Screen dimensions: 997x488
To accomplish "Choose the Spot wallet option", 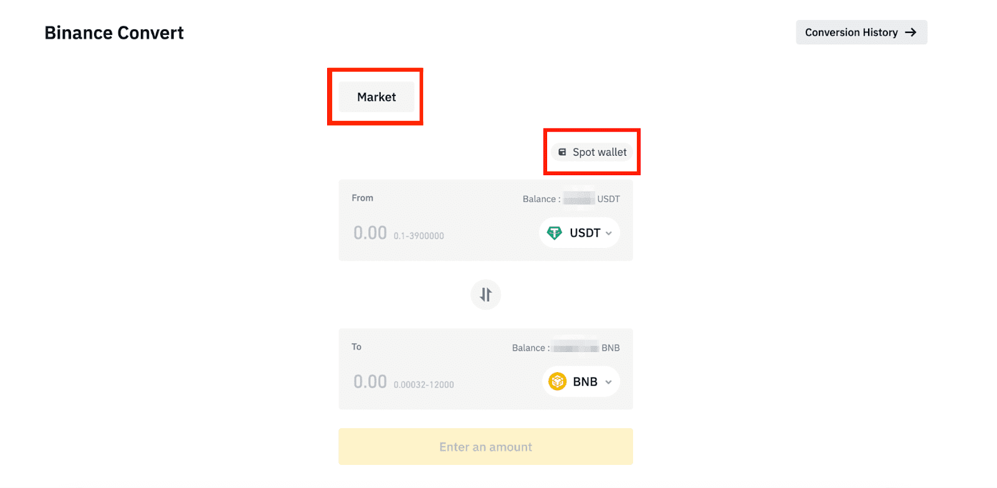I will click(x=593, y=152).
